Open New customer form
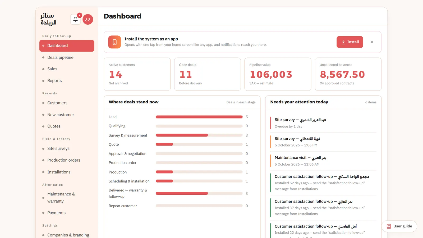This screenshot has height=238, width=423. pyautogui.click(x=67, y=115)
